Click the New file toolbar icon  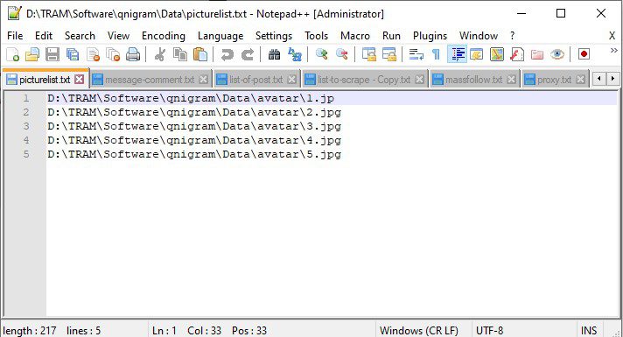[x=13, y=54]
